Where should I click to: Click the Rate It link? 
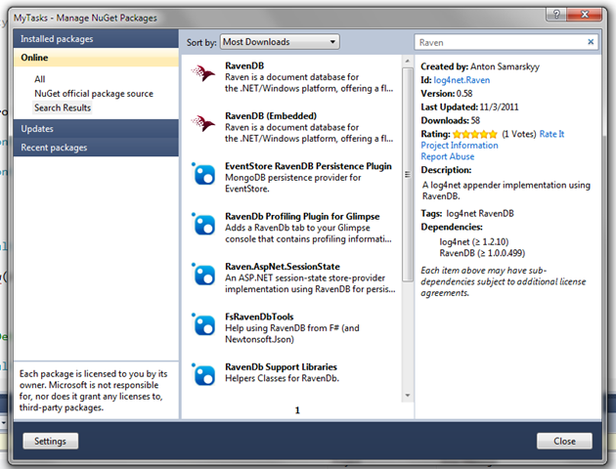coord(551,134)
